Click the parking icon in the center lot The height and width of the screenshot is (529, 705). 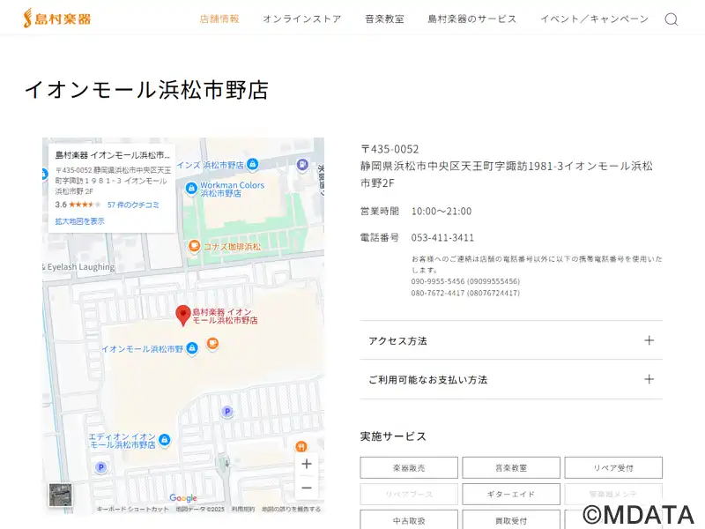(227, 411)
